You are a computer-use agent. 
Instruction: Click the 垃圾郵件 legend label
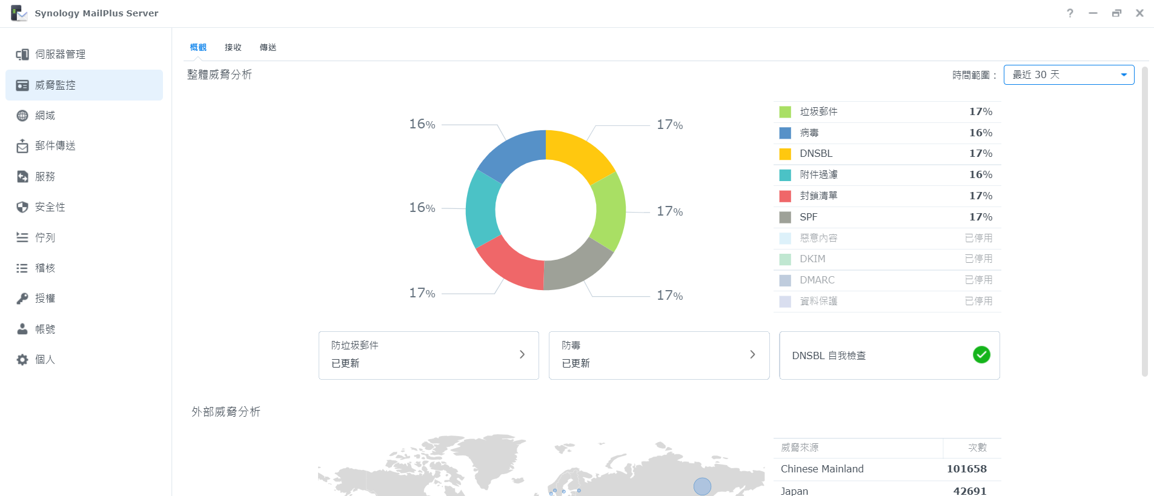coord(818,112)
